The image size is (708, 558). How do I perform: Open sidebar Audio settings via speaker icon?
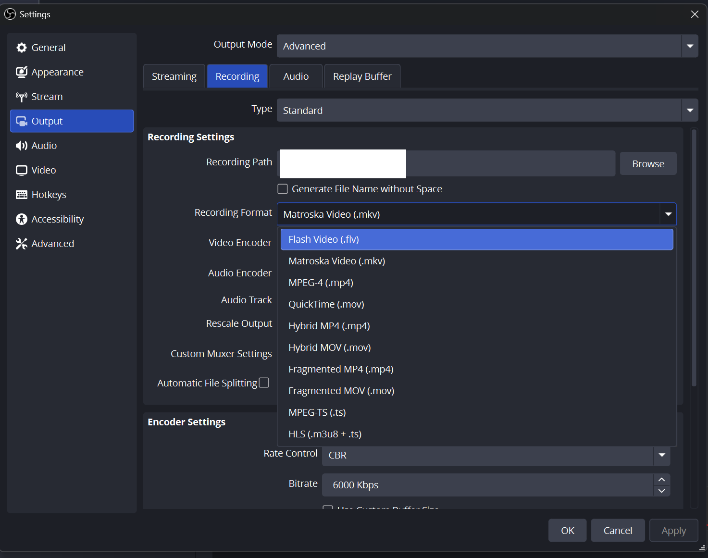[x=22, y=146]
